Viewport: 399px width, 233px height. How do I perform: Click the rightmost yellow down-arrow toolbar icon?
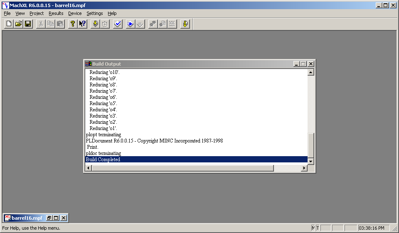(x=185, y=24)
